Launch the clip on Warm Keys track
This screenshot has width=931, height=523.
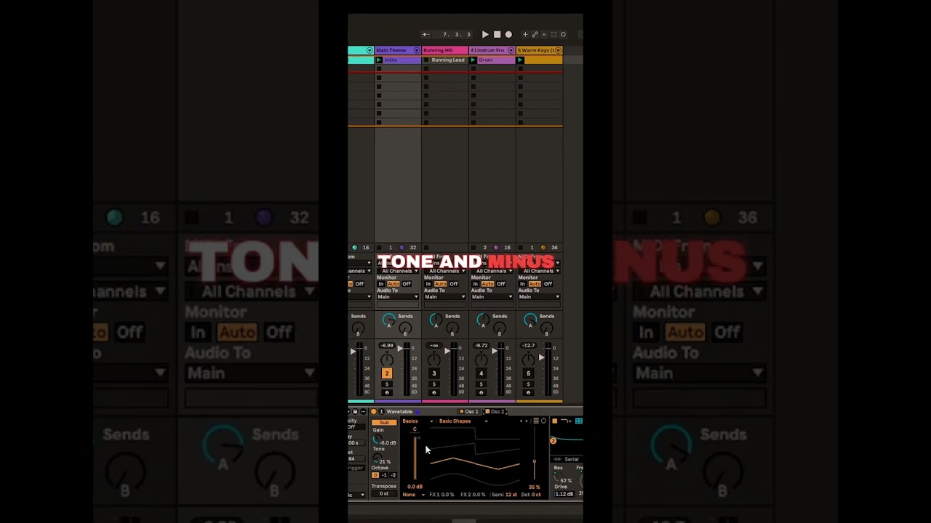point(520,60)
